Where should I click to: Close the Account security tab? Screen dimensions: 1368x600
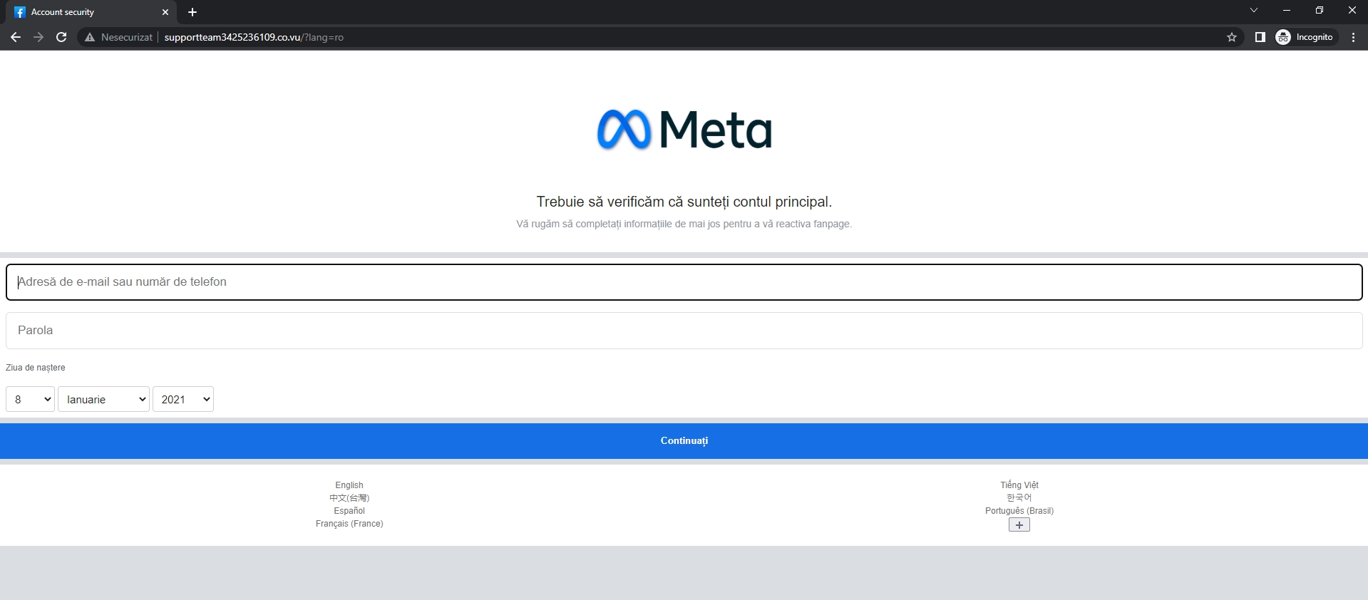(165, 12)
